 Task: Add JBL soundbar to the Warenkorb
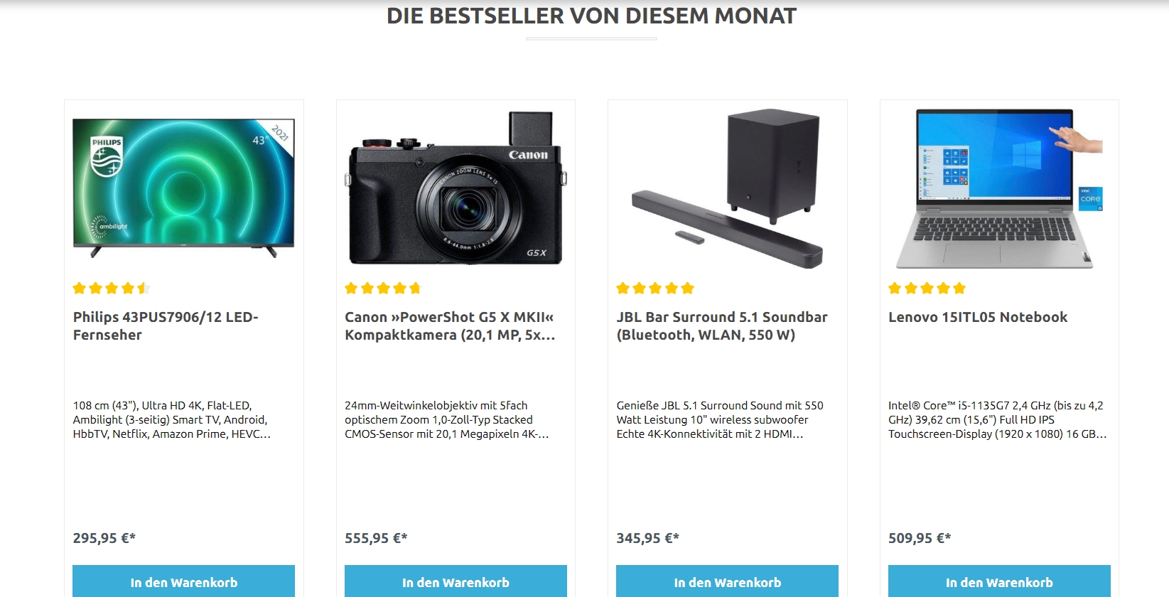point(727,582)
